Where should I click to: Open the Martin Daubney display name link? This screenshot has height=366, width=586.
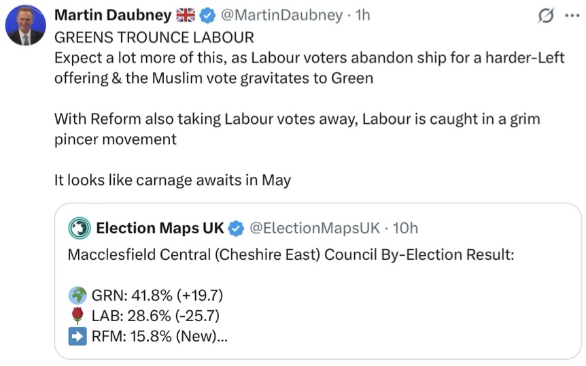[x=112, y=16]
